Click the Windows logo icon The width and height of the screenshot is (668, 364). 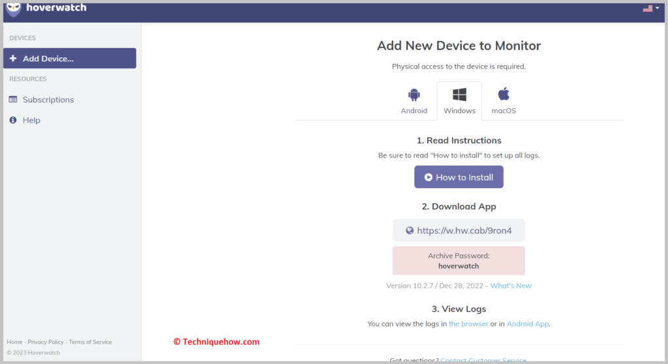pos(459,94)
